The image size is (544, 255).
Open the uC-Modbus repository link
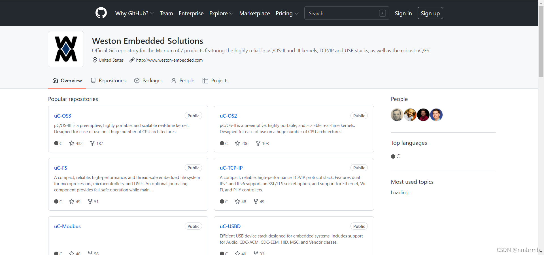click(x=67, y=226)
